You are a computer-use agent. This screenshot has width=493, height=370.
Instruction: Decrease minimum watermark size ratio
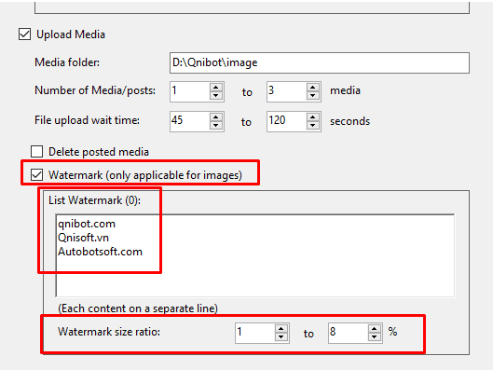tap(281, 337)
